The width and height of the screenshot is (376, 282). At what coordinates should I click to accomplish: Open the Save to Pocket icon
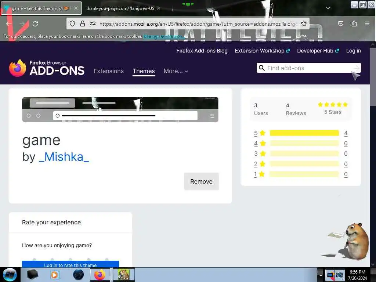[x=340, y=23]
